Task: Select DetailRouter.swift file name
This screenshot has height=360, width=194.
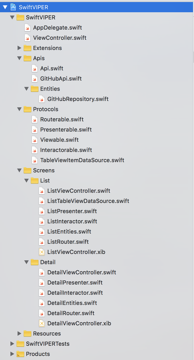Action: [x=71, y=313]
